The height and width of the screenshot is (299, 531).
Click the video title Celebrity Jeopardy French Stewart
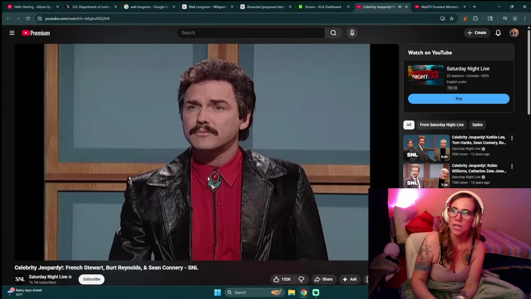pyautogui.click(x=106, y=267)
